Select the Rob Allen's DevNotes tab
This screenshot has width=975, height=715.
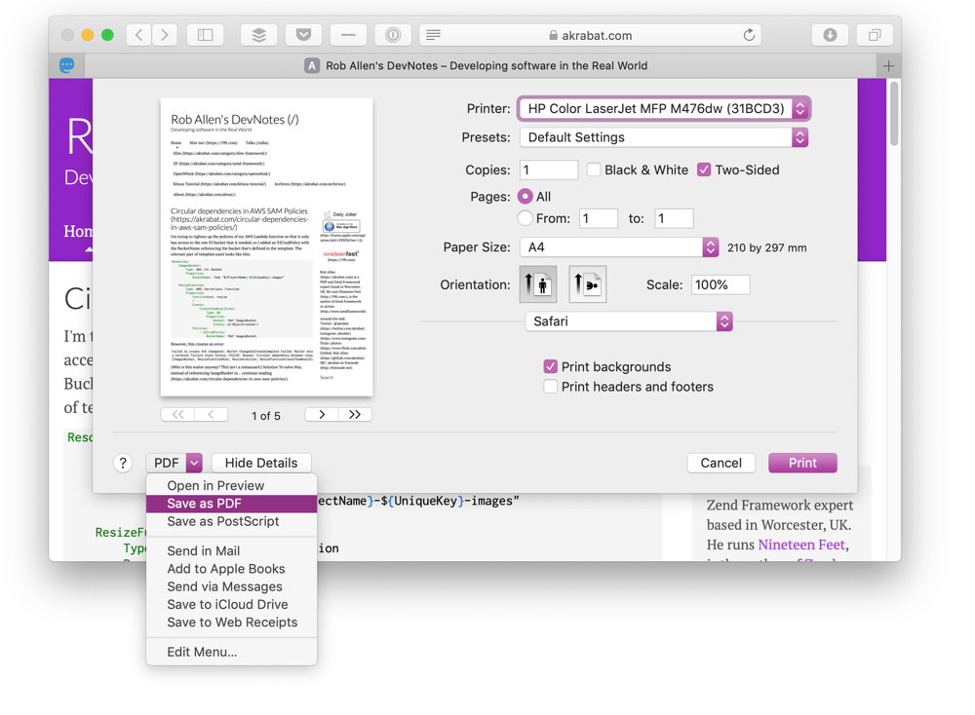(x=481, y=66)
